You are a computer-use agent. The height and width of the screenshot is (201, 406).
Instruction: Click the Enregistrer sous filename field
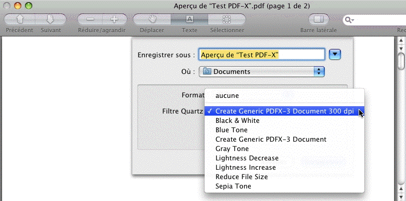[261, 55]
